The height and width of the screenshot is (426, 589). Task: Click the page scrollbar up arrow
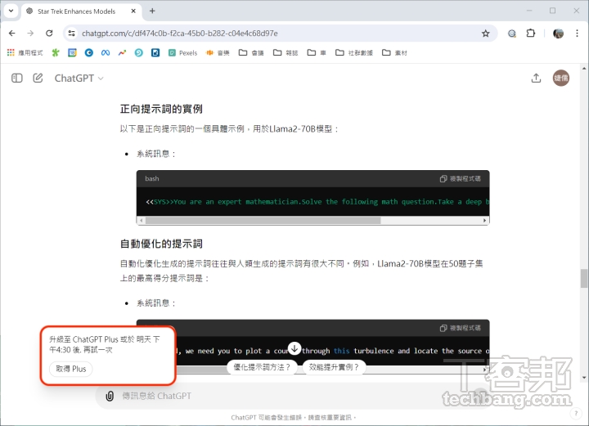click(584, 69)
